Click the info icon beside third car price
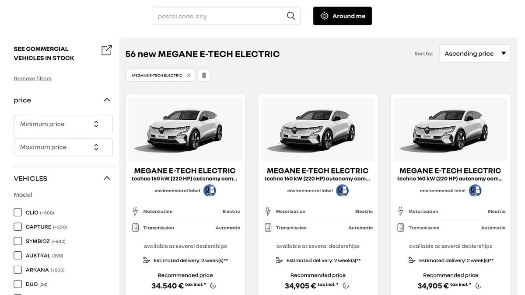 coord(478,285)
